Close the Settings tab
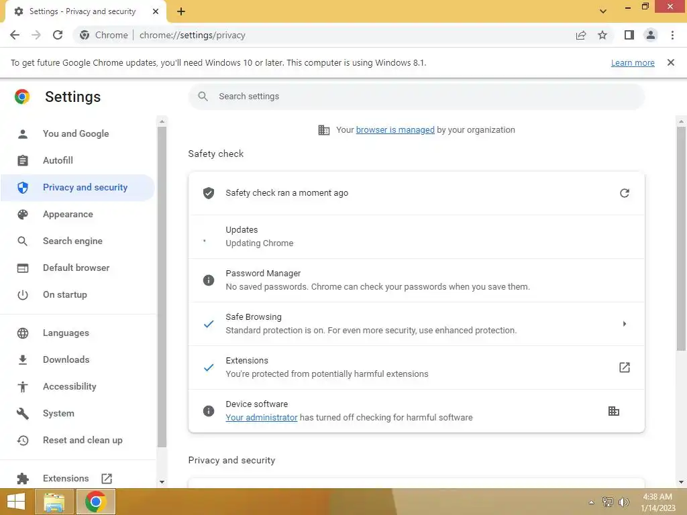 tap(156, 11)
